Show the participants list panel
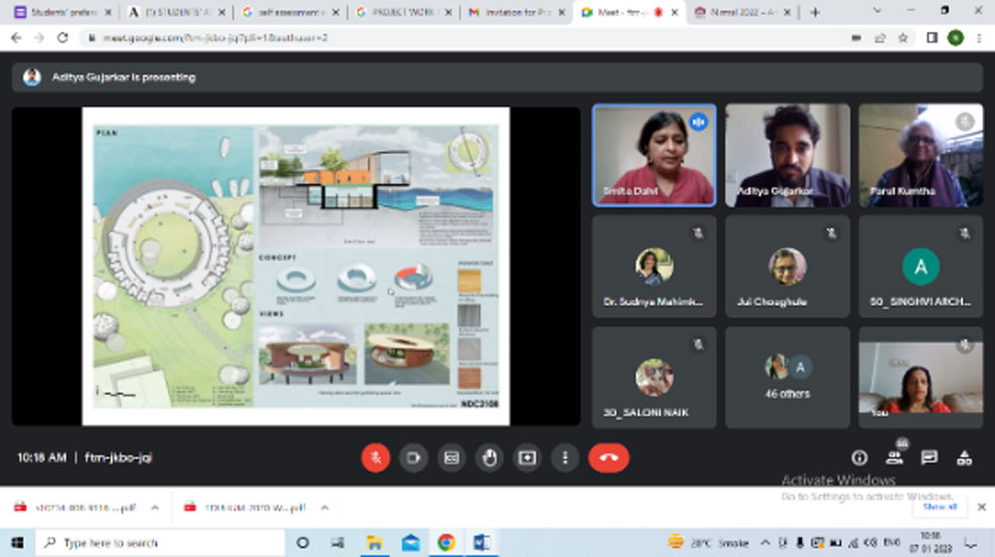This screenshot has width=995, height=557. click(x=895, y=458)
